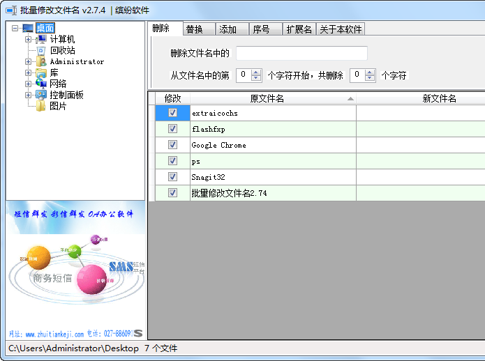Click the app icon in title bar
The height and width of the screenshot is (361, 485).
(x=11, y=10)
